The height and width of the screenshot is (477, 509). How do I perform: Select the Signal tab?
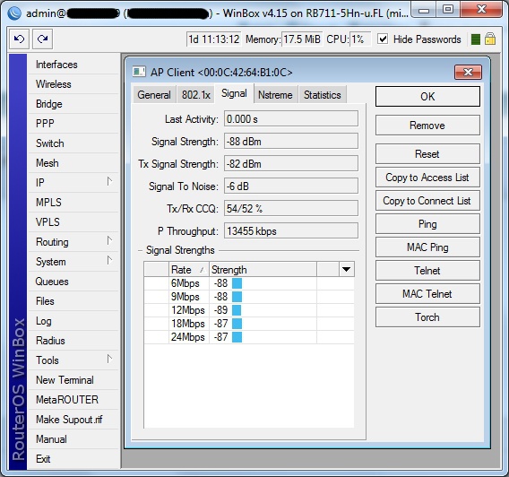point(234,93)
